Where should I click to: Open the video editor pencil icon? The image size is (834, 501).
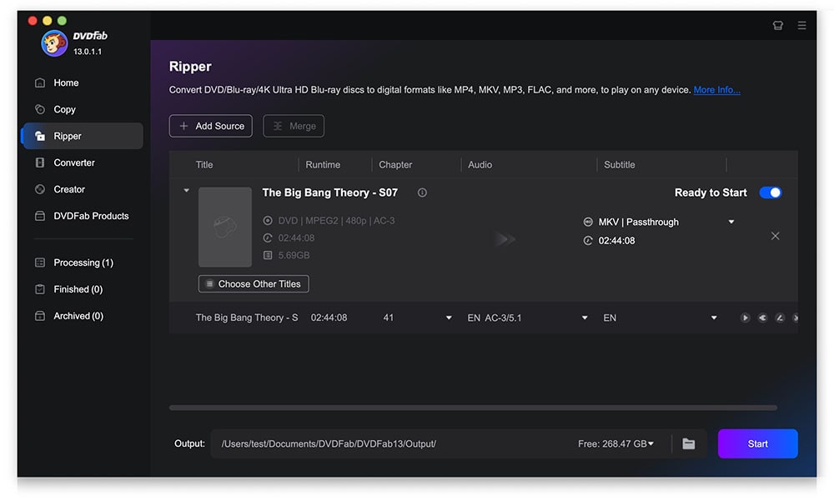[x=780, y=318]
